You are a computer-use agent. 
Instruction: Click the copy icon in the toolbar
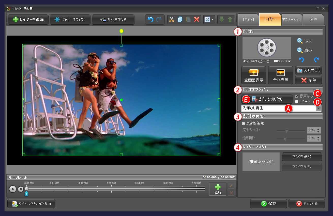click(180, 20)
